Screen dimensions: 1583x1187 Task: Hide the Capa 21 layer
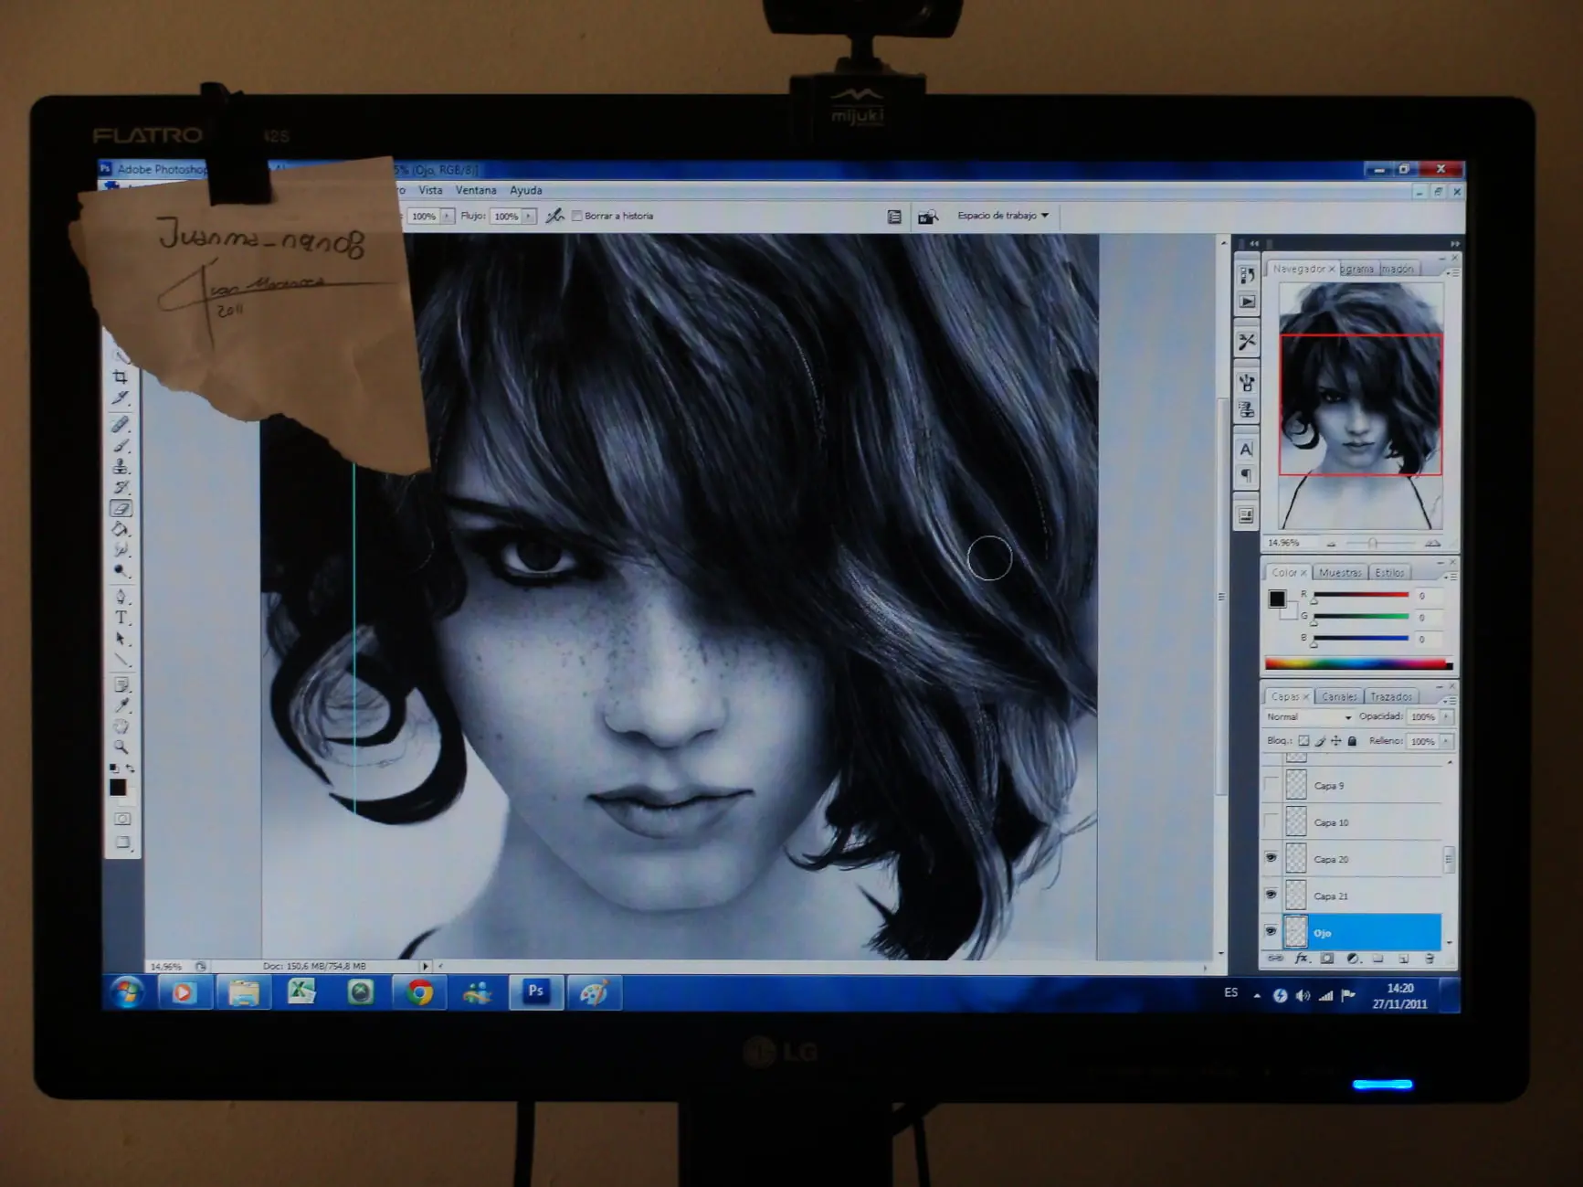pyautogui.click(x=1271, y=895)
